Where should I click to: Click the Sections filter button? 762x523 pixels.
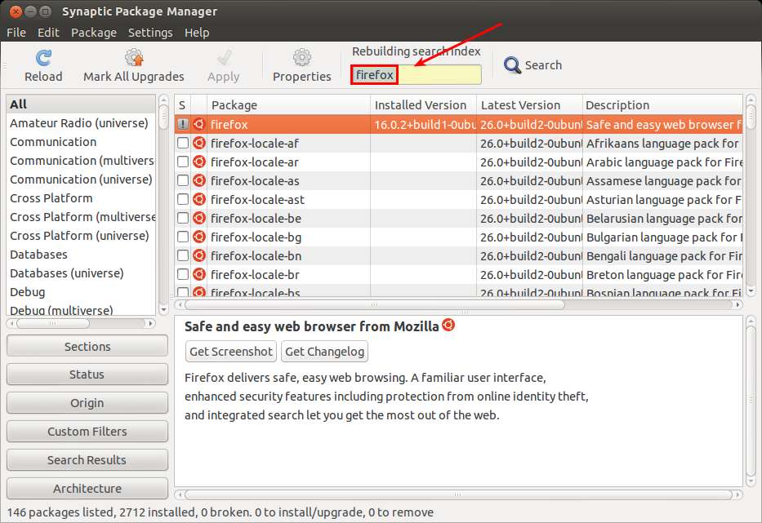point(87,346)
